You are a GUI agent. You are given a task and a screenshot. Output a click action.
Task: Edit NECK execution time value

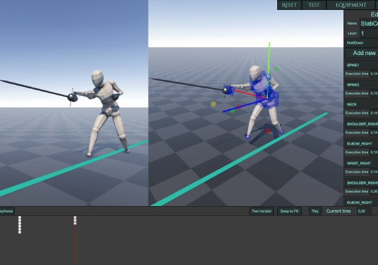point(374,113)
